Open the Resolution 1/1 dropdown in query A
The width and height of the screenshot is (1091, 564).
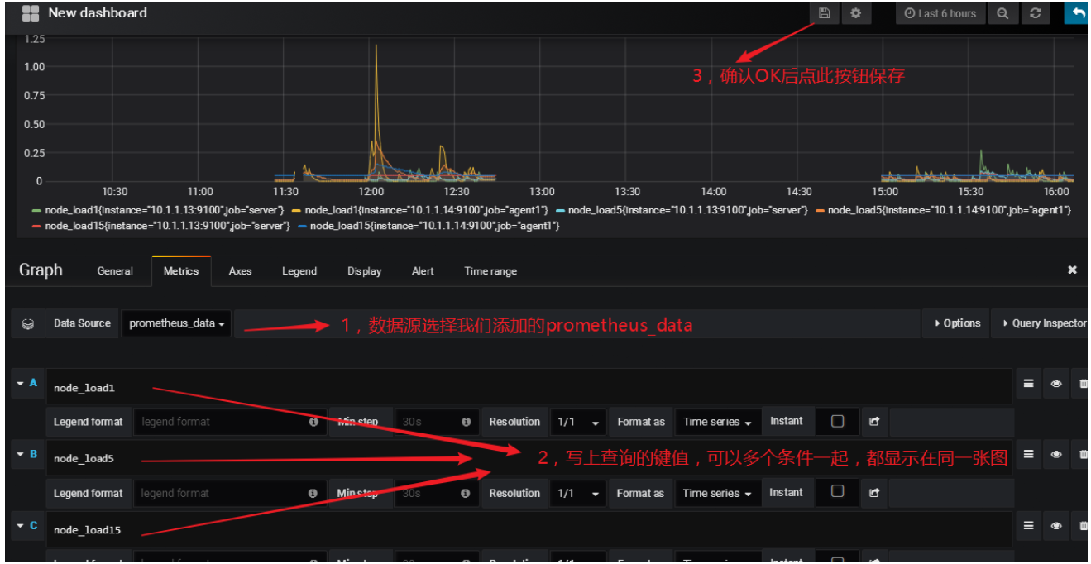coord(578,422)
